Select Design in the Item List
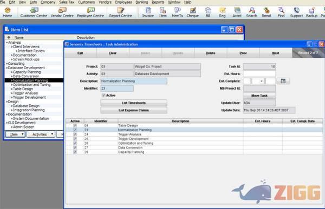The height and width of the screenshot is (209, 325). coord(13,102)
